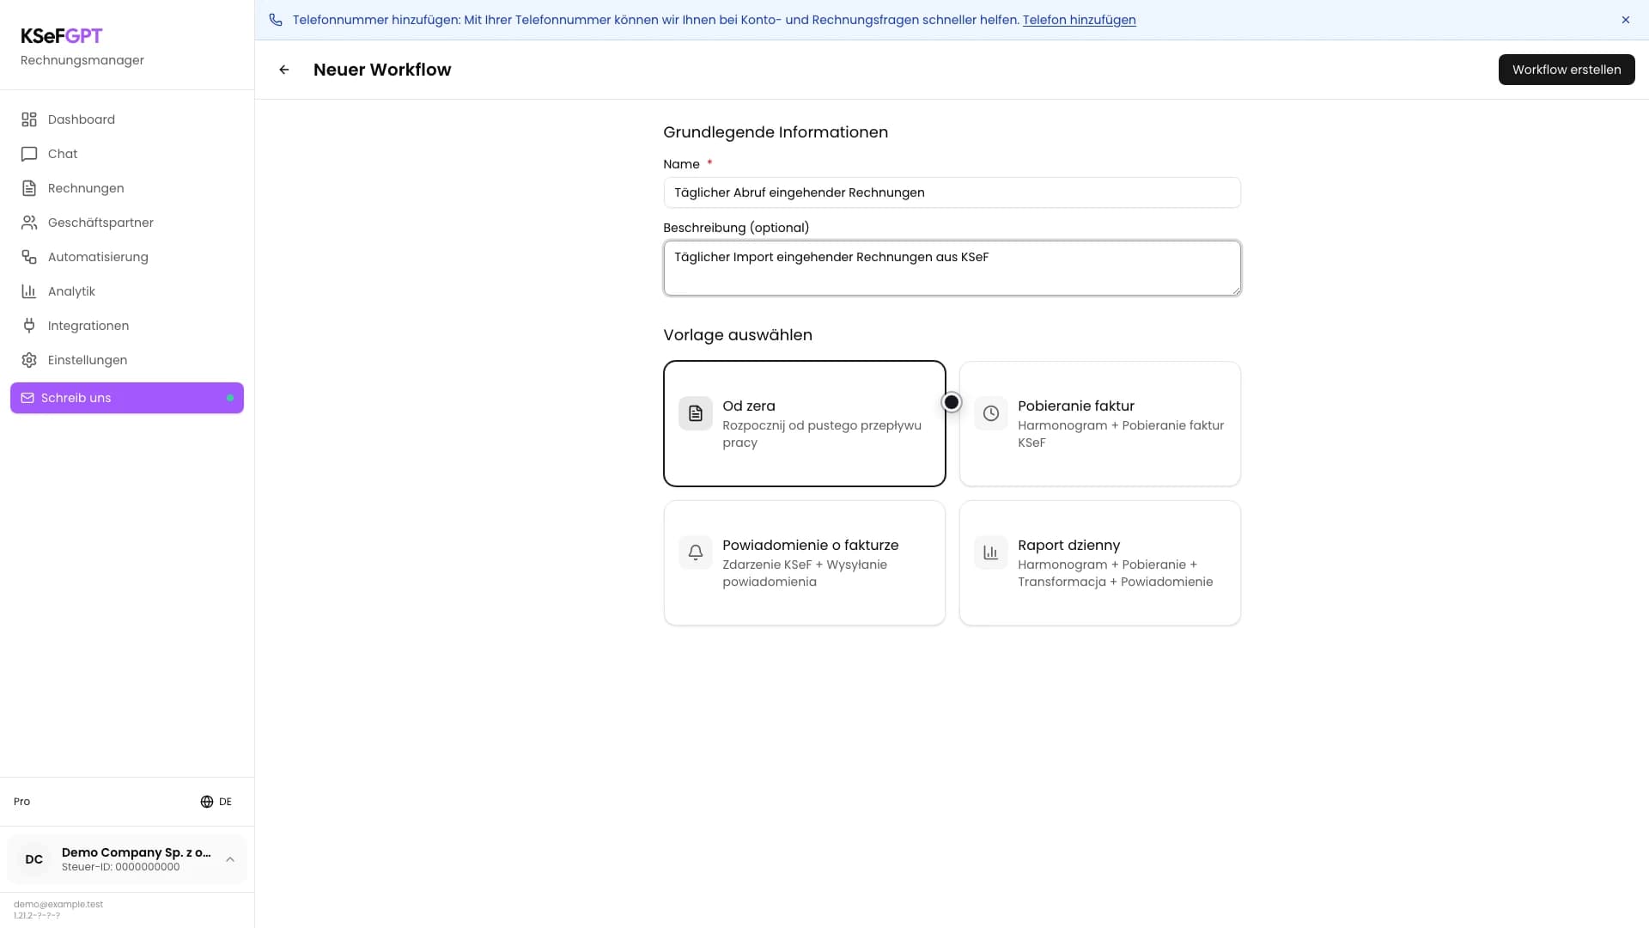This screenshot has height=928, width=1649.
Task: Open the Dashboard page
Action: (127, 119)
